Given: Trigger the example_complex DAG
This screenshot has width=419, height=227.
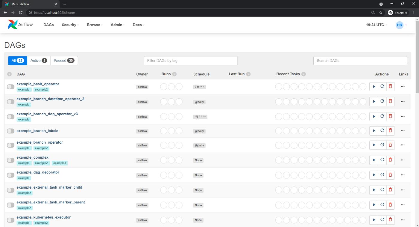Looking at the screenshot, I should (374, 160).
